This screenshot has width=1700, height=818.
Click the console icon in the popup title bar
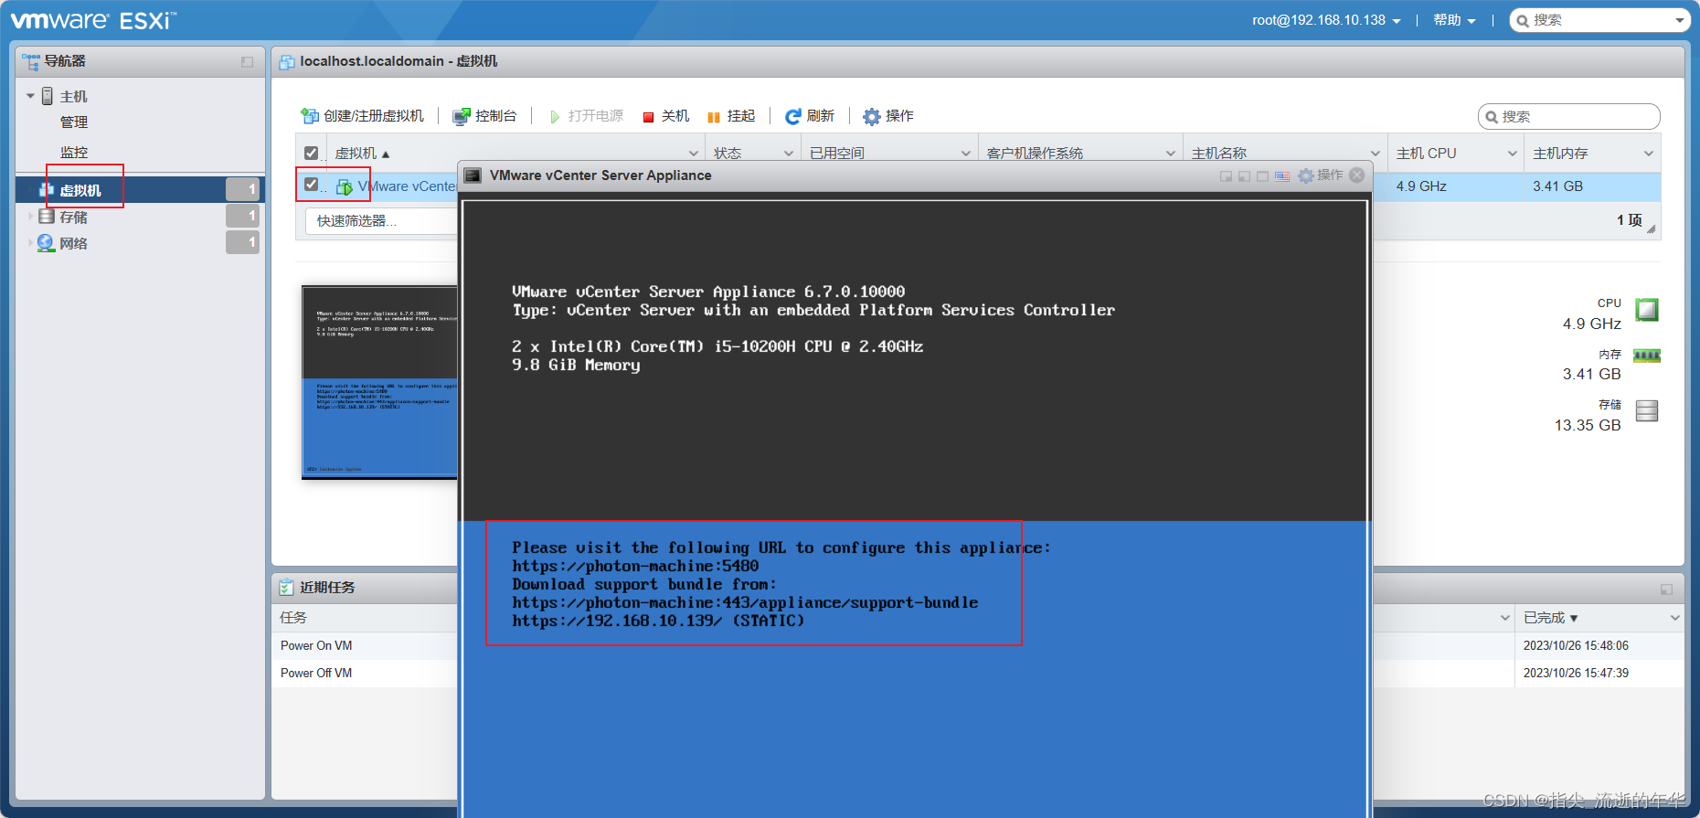coord(473,175)
